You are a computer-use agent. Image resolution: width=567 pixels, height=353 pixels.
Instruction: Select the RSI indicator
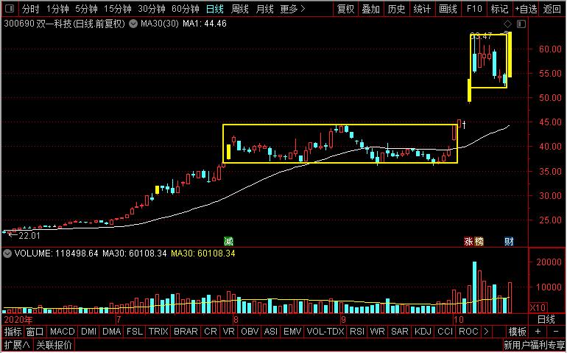click(x=357, y=332)
